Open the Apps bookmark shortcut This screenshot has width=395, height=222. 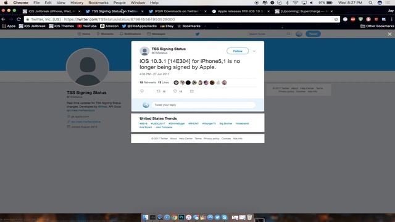[x=9, y=26]
